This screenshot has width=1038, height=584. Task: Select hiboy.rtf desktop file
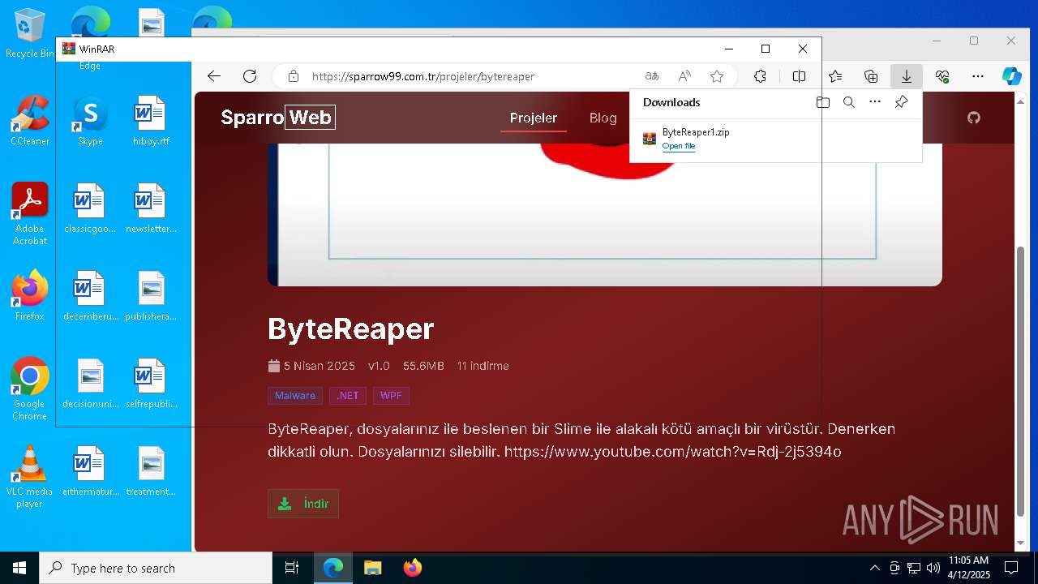tap(151, 120)
